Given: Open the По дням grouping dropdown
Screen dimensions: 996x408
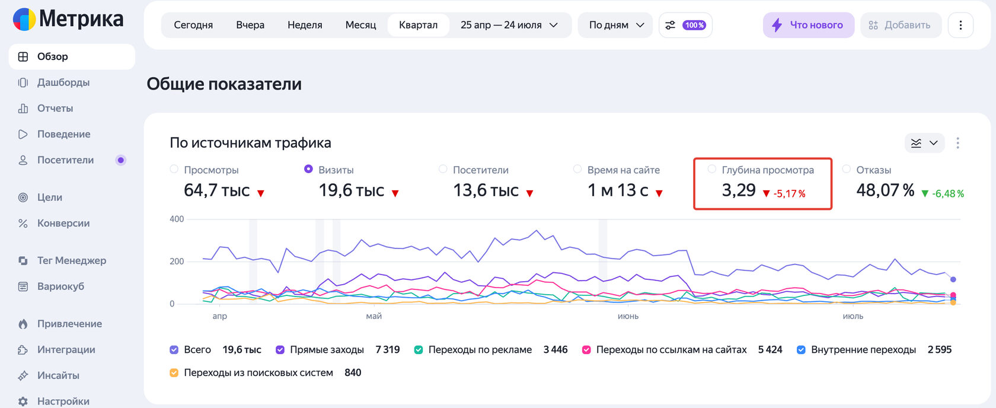Looking at the screenshot, I should 615,25.
